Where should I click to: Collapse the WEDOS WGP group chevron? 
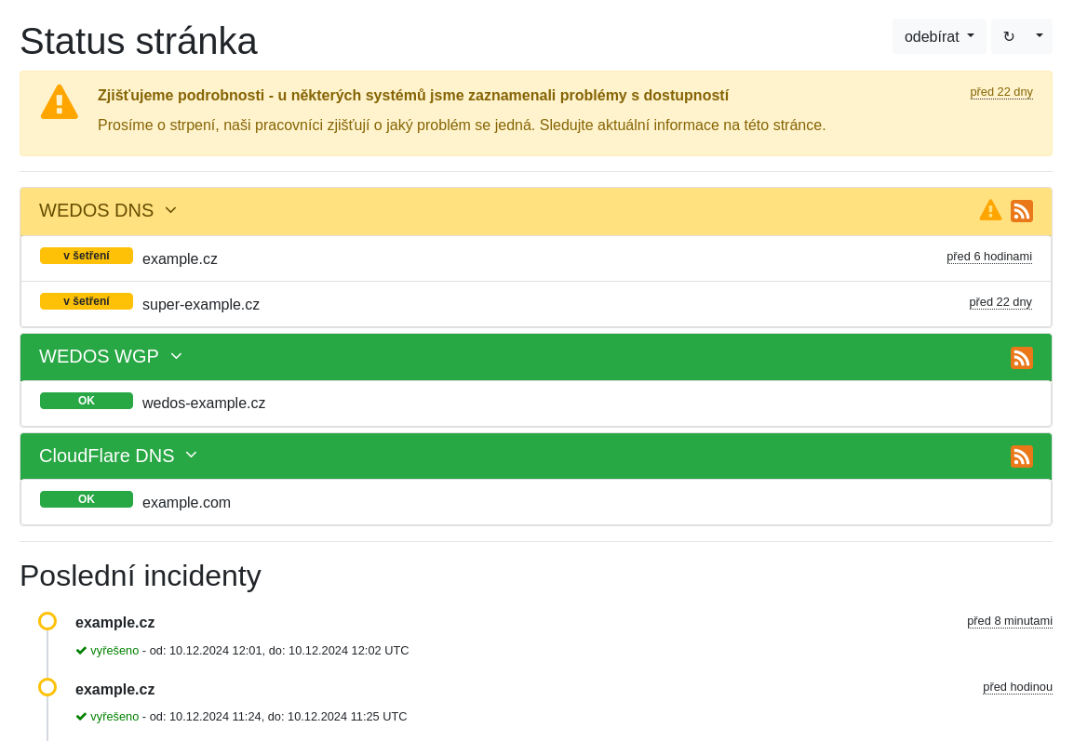click(x=176, y=356)
